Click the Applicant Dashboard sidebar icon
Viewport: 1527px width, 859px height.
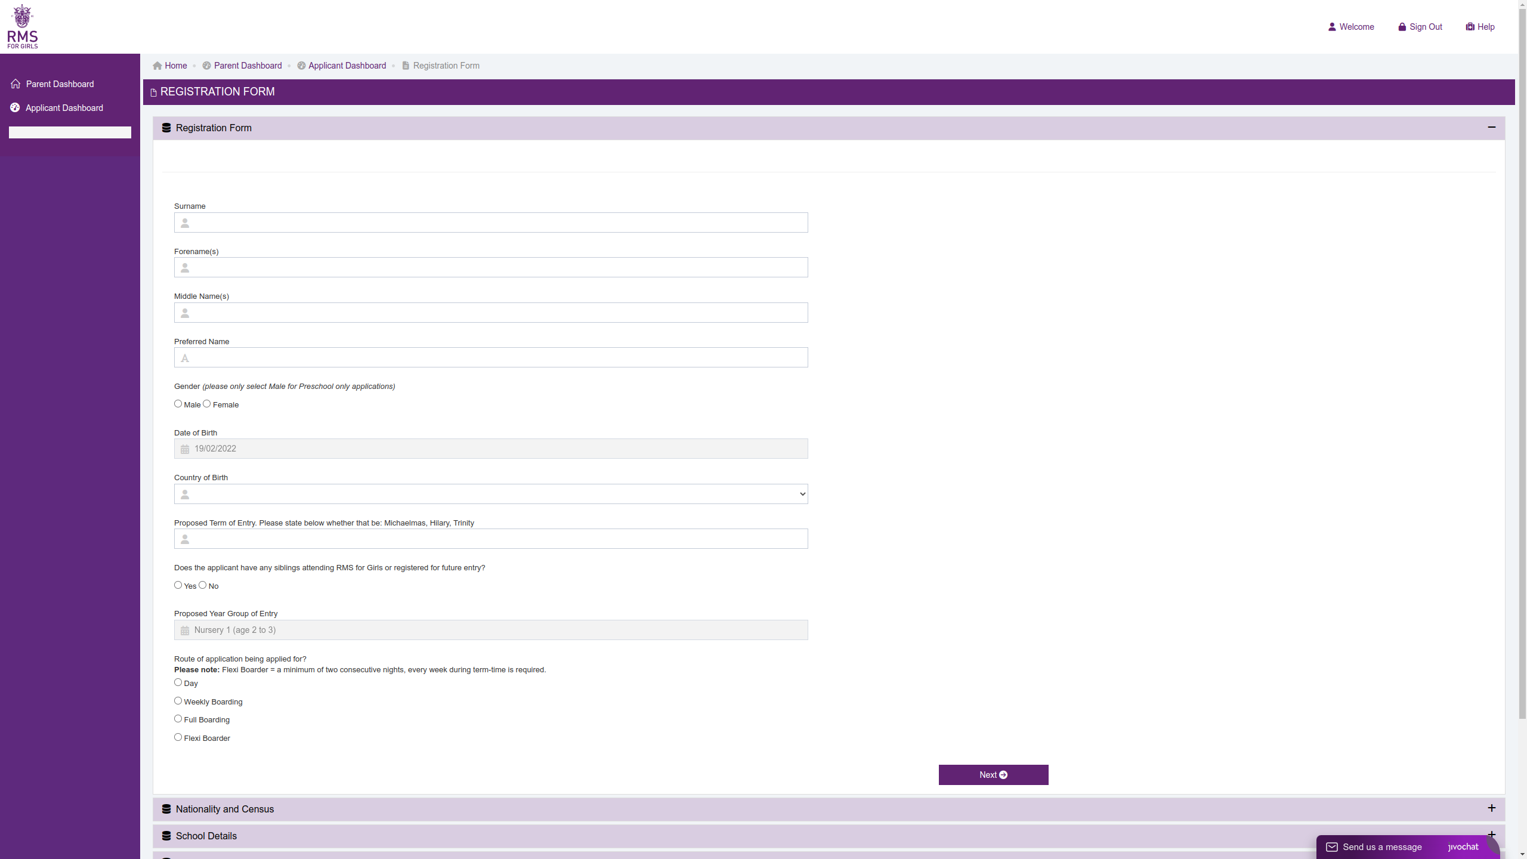pos(15,108)
